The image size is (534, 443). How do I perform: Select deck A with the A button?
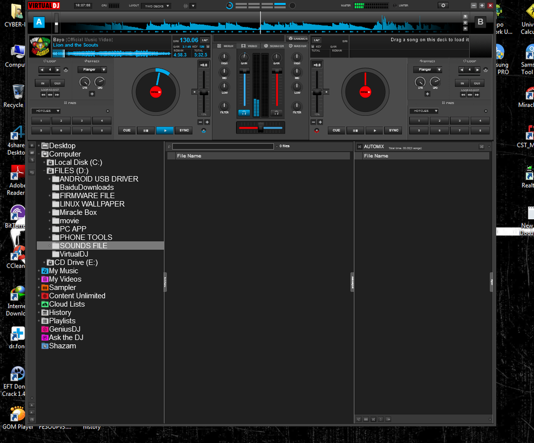click(x=39, y=22)
